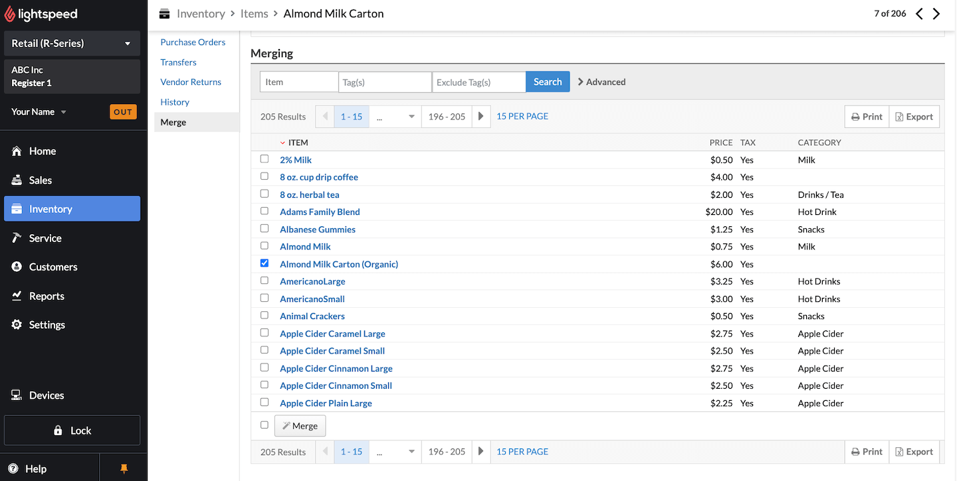Check the Animal Crackers checkbox
Viewport: 957px width, 481px height.
(265, 315)
